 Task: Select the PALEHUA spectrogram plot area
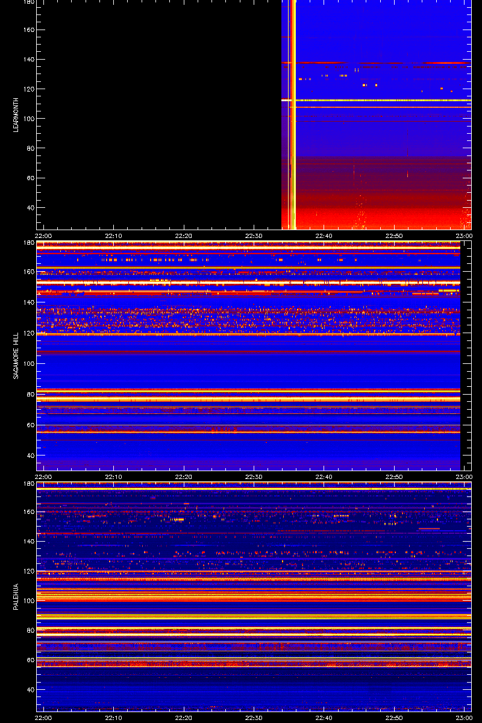[x=254, y=596]
